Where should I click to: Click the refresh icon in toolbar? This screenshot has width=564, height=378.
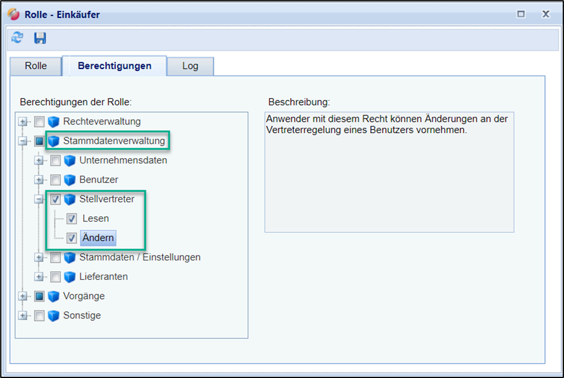(17, 38)
